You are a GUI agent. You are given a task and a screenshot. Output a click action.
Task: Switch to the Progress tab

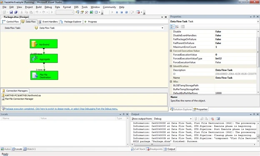[x=90, y=22]
